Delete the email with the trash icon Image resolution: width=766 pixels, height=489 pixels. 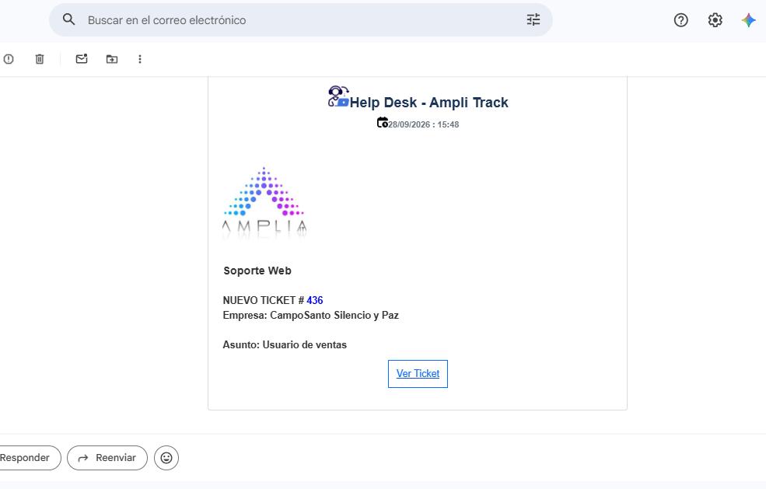click(x=40, y=59)
